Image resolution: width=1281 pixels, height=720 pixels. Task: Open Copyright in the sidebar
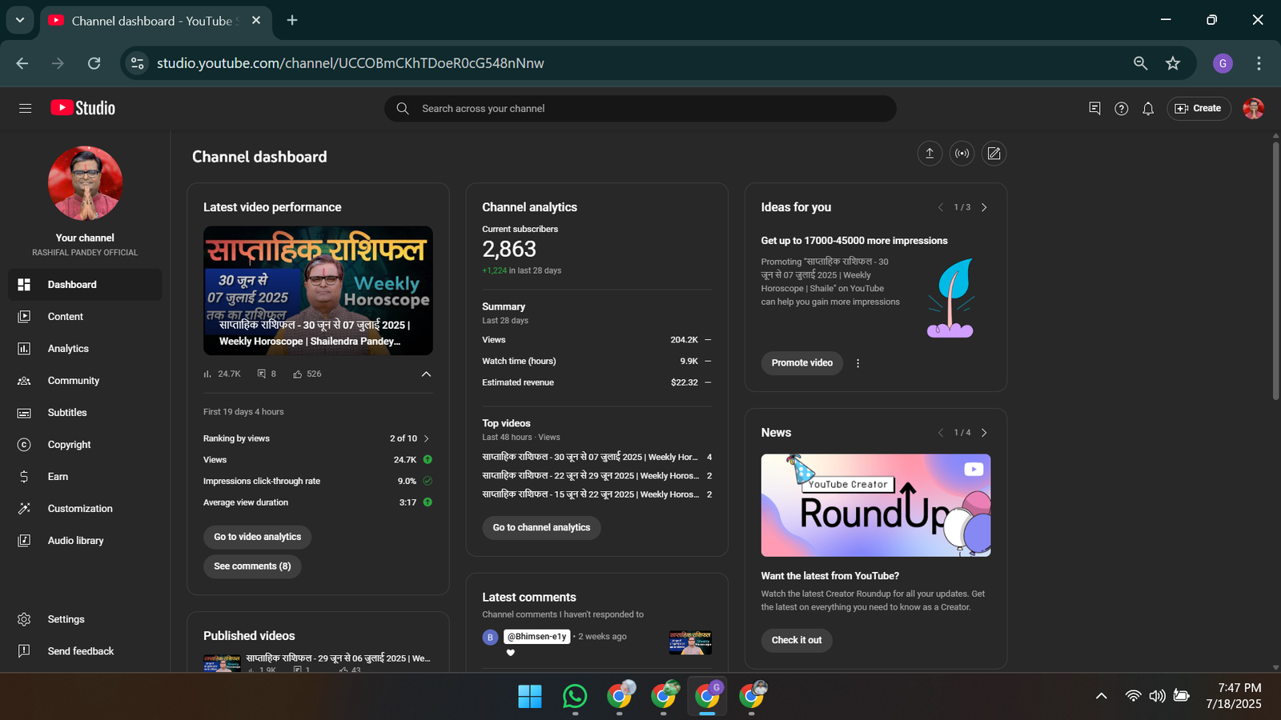tap(85, 445)
